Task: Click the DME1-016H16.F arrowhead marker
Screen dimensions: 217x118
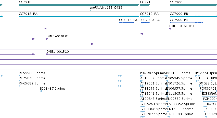Action: click(170, 29)
